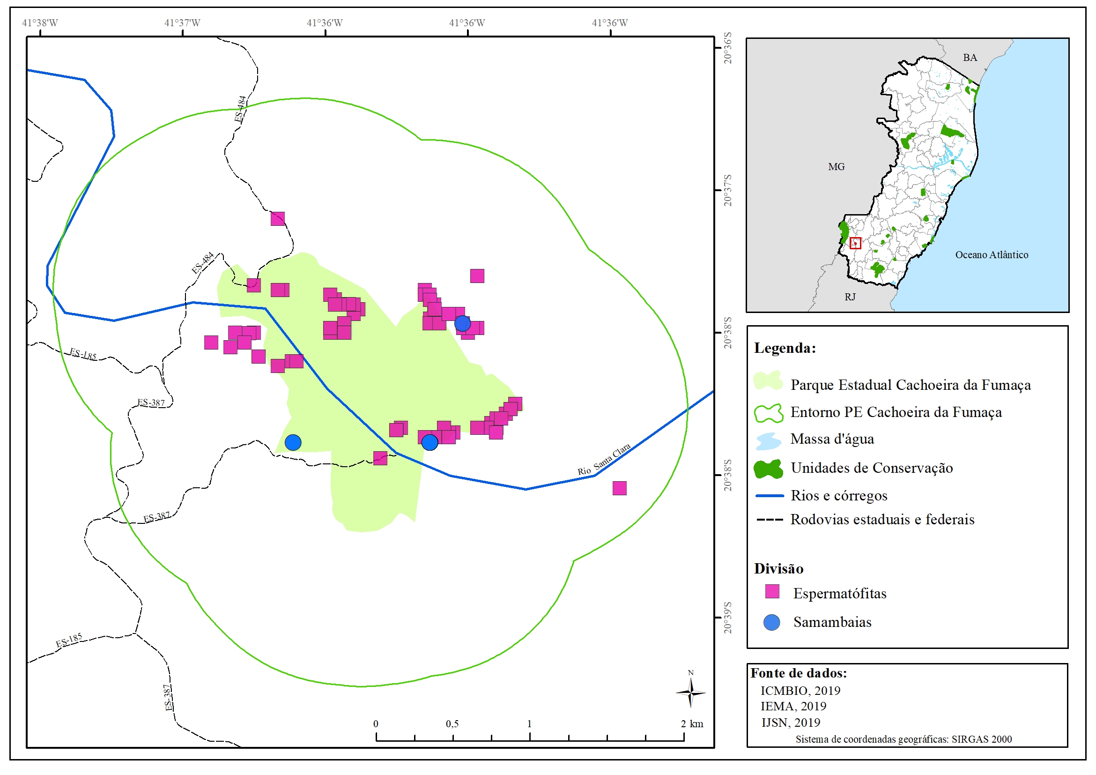Click the north arrow compass rose
This screenshot has height=775, width=1096.
coord(690,692)
